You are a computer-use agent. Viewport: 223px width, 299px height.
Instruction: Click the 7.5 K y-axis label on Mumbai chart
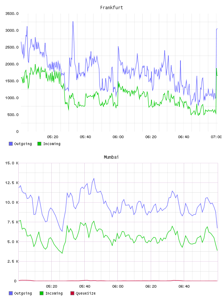pos(13,222)
